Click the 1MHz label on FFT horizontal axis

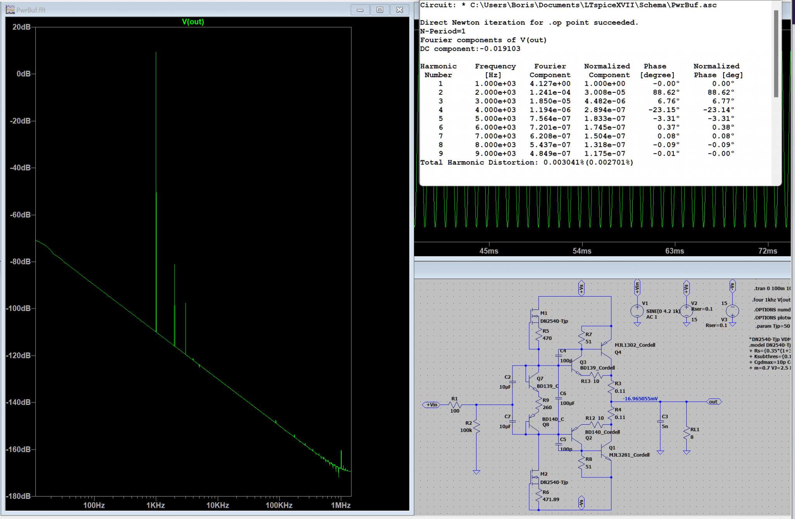[x=341, y=505]
